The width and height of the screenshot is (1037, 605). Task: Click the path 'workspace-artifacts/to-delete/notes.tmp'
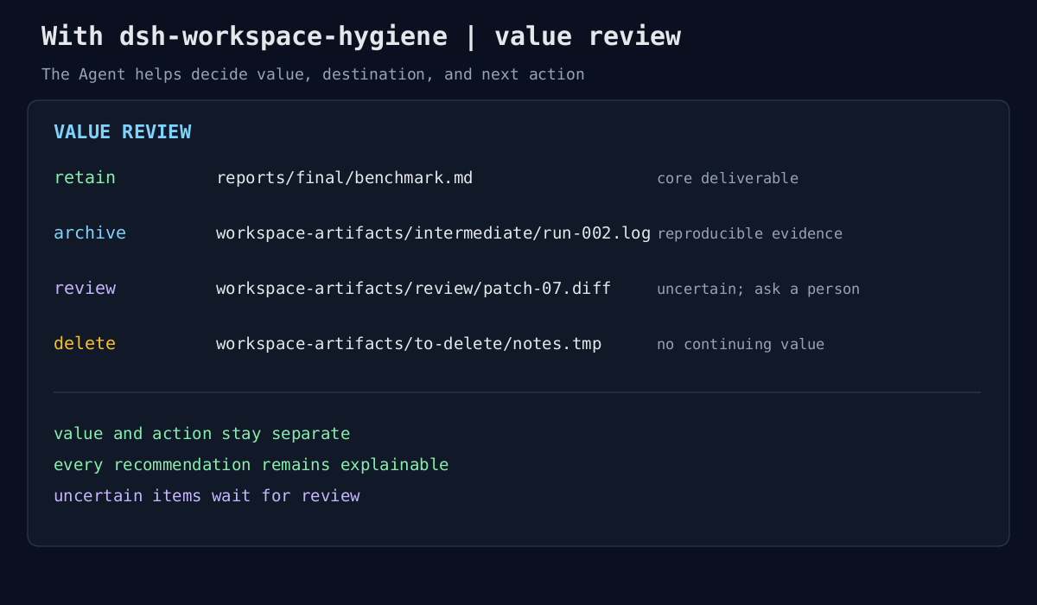click(409, 344)
